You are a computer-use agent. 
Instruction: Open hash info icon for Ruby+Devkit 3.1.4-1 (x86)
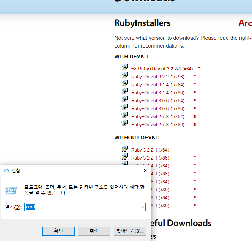click(x=194, y=93)
